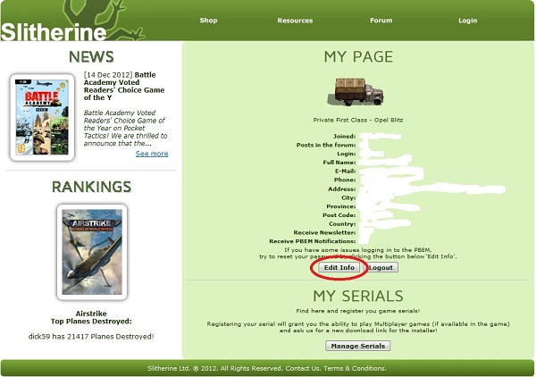Open the Airstrike cover thumbnail
This screenshot has height=377, width=536.
92,252
